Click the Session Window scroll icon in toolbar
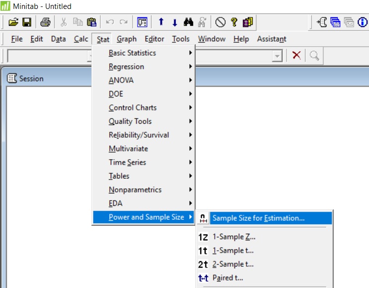This screenshot has width=369, height=288. (x=322, y=22)
